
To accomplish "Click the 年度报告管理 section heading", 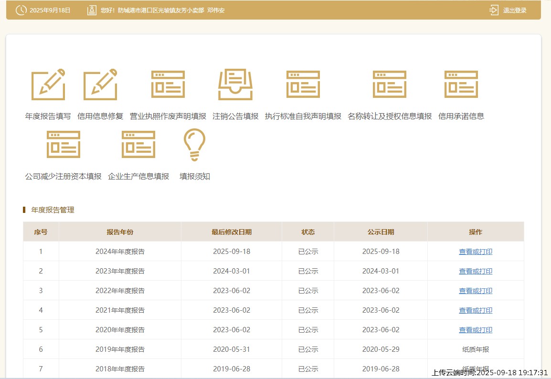I will point(53,210).
